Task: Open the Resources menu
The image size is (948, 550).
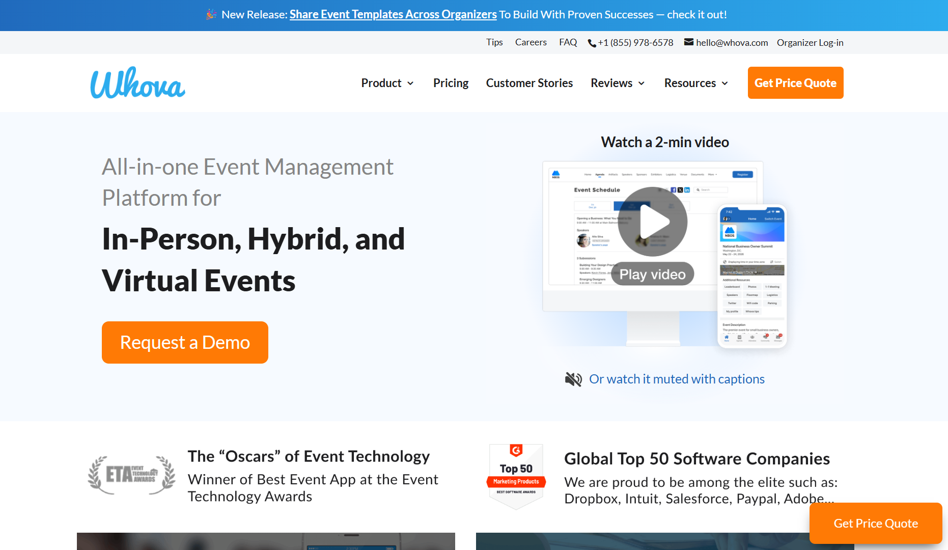Action: pyautogui.click(x=690, y=83)
